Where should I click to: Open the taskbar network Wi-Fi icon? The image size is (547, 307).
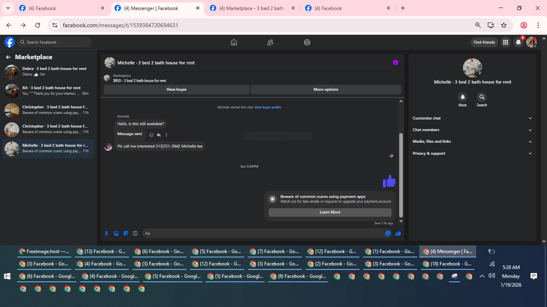492,264
